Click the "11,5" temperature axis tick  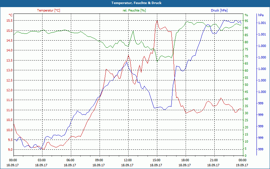point(9,100)
